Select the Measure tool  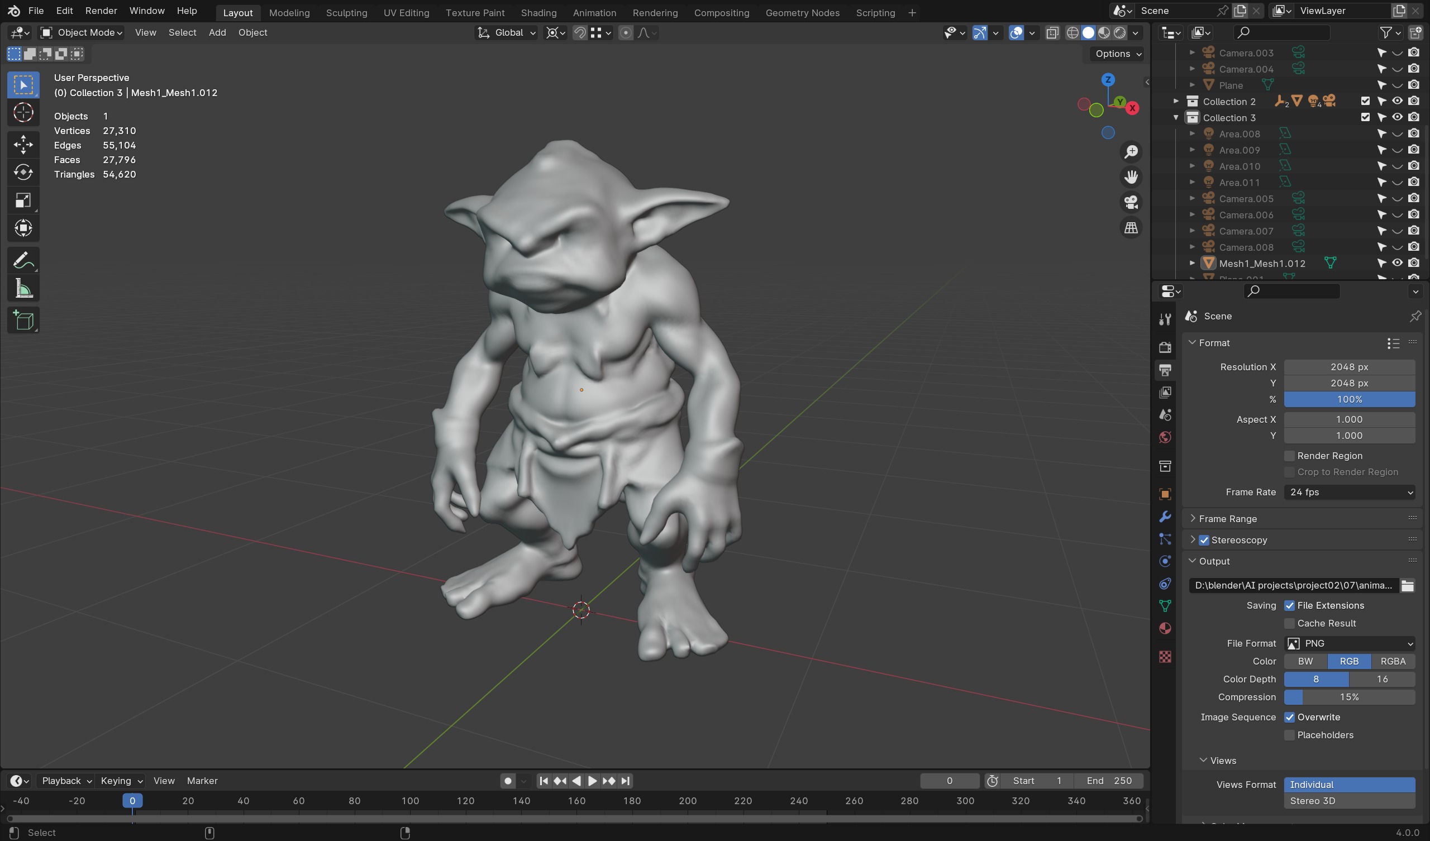point(23,289)
